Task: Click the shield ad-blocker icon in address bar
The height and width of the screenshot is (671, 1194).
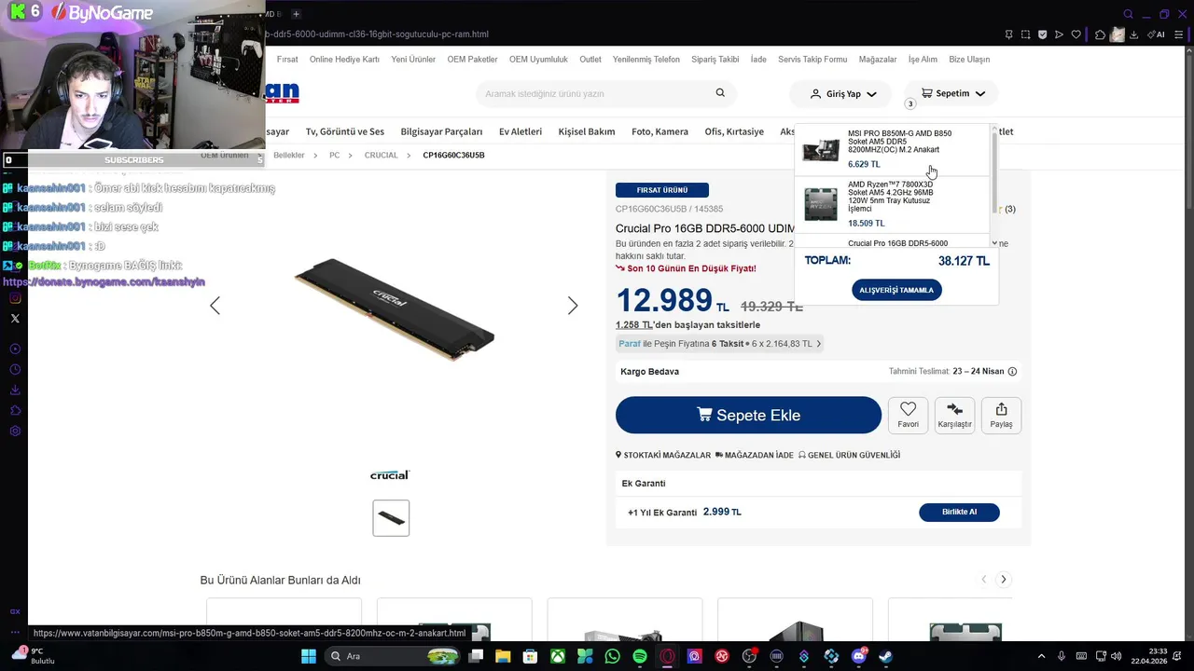Action: (1042, 34)
